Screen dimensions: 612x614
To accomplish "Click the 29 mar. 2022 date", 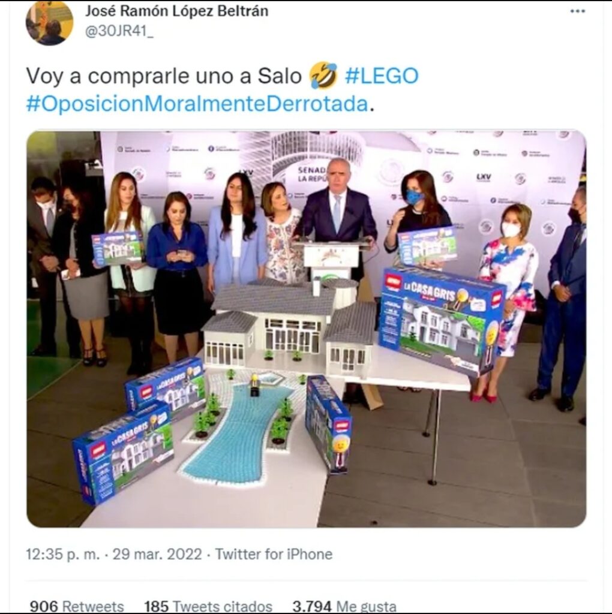I will point(157,554).
